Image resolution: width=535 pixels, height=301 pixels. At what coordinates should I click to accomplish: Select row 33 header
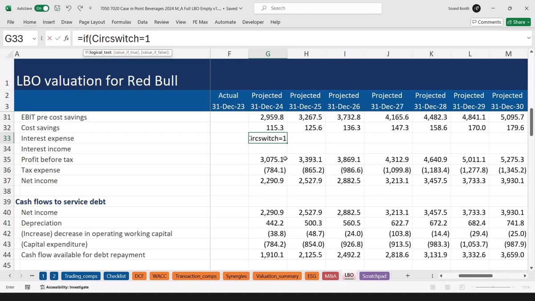(x=7, y=138)
